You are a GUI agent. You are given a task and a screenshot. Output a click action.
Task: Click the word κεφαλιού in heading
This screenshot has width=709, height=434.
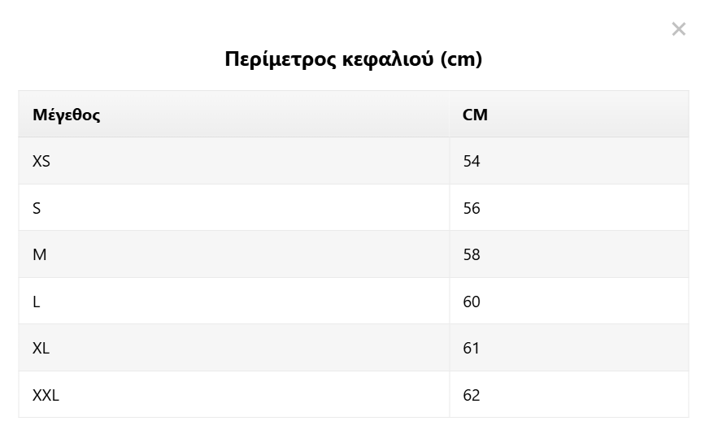(x=388, y=59)
